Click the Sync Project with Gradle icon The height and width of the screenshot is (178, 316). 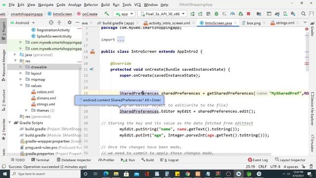pyautogui.click(x=277, y=14)
